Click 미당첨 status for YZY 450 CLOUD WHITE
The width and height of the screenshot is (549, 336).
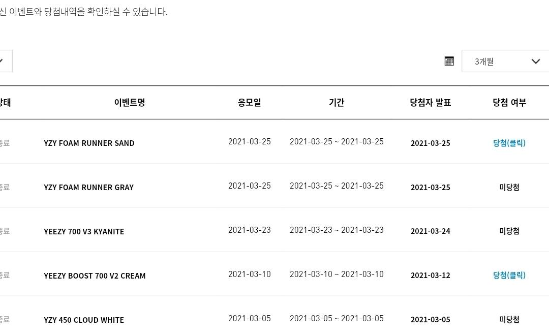coord(509,319)
